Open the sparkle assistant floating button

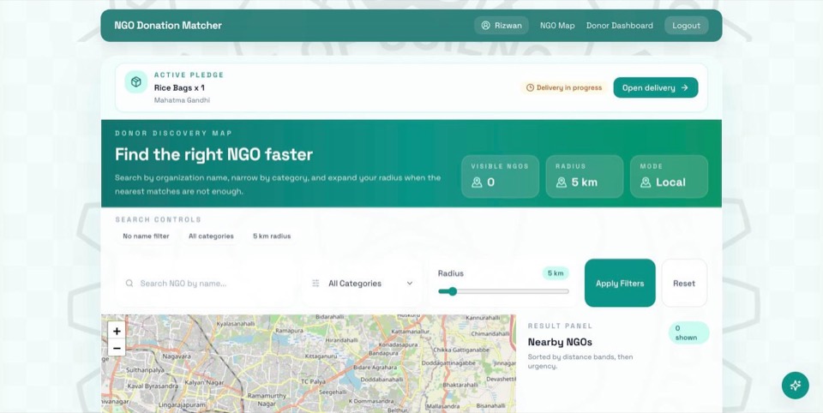[x=796, y=386]
